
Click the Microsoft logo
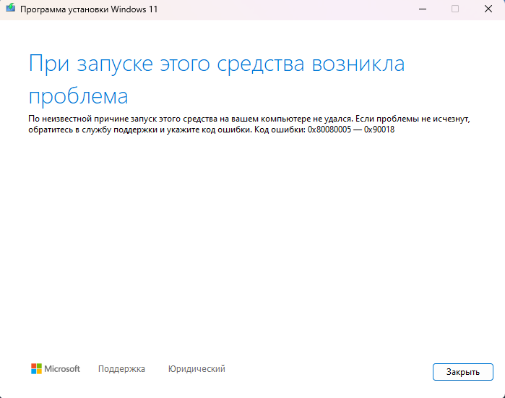56,368
